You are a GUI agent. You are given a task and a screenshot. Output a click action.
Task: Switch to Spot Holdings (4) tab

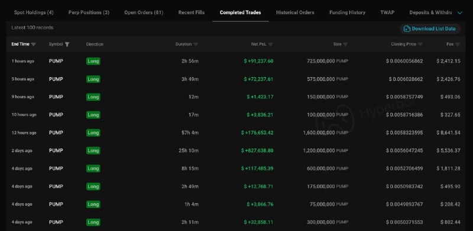pos(34,12)
